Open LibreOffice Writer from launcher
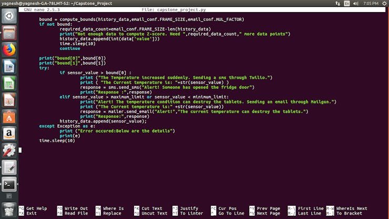Screen dimensions: 389x219 (9, 66)
